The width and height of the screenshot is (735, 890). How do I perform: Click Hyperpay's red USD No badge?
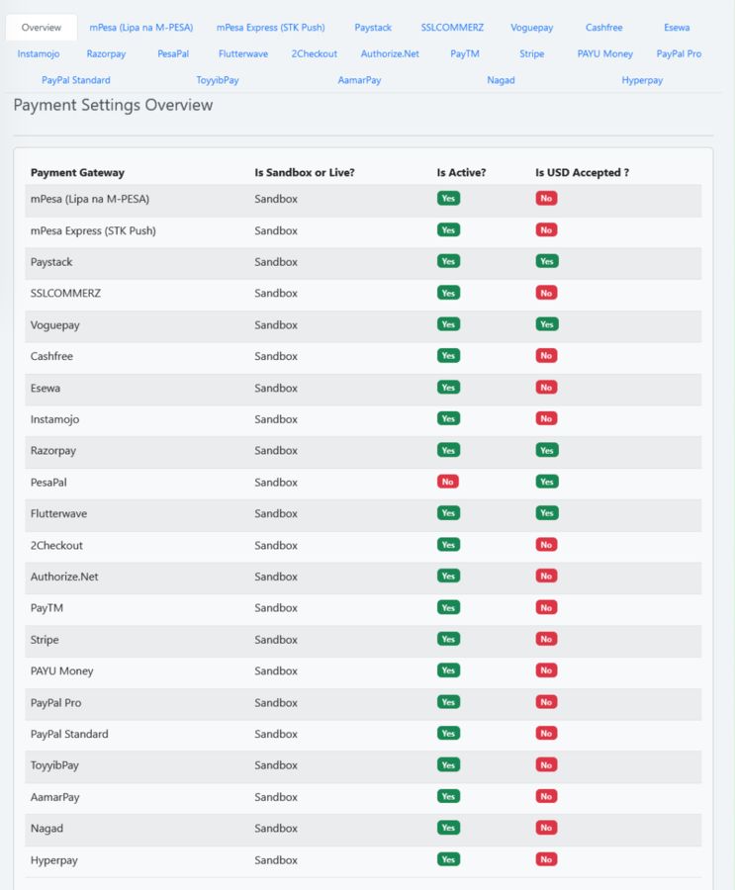click(x=546, y=859)
